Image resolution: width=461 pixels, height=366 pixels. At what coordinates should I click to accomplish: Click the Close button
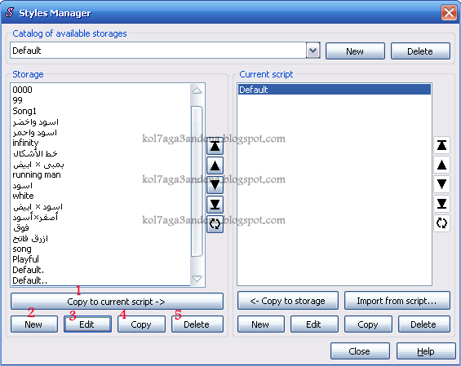point(360,351)
